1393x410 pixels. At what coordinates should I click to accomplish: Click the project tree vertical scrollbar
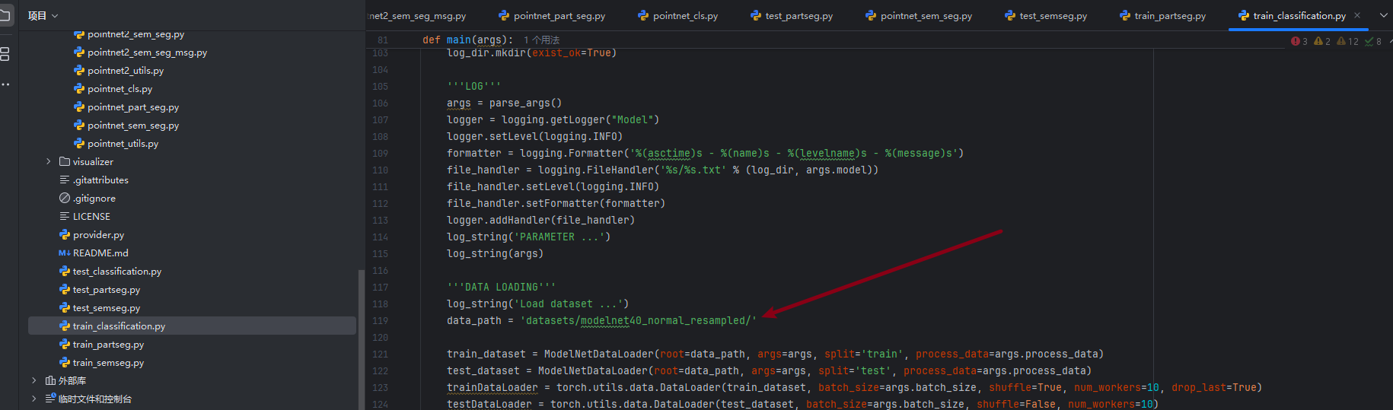tap(361, 339)
